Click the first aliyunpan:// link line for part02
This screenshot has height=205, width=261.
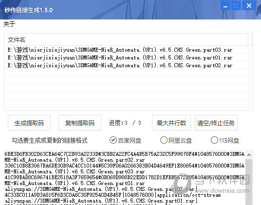tap(101, 189)
